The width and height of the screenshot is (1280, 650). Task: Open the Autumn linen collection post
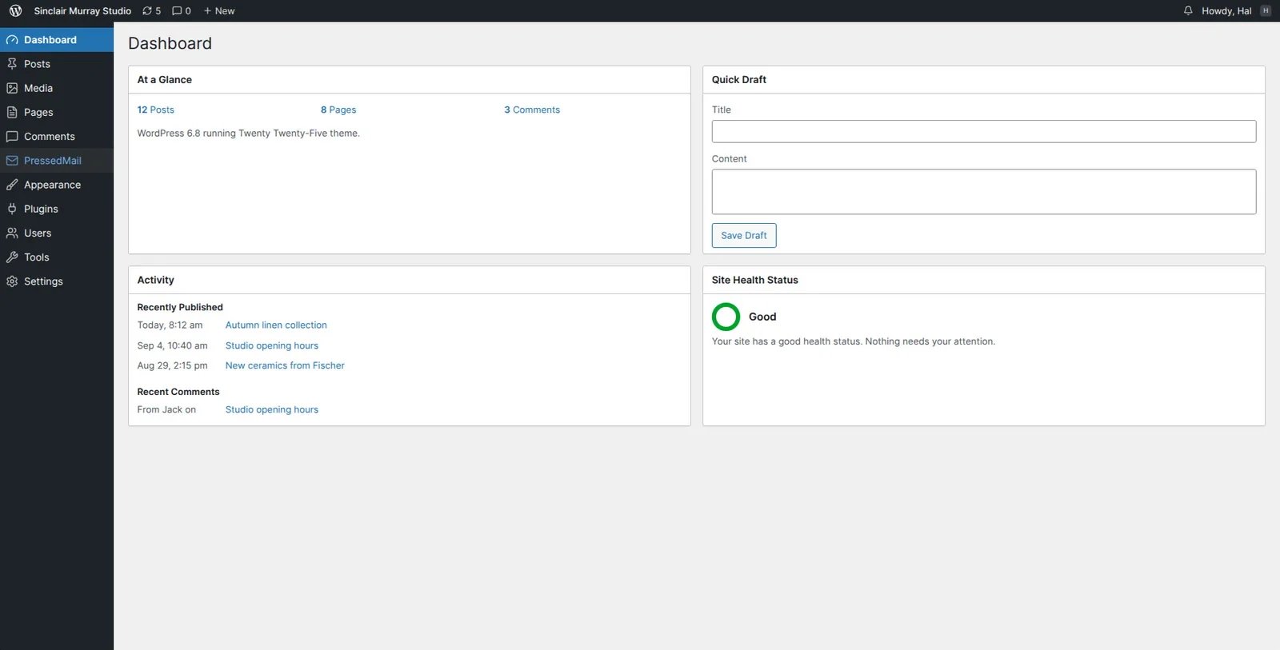(276, 325)
